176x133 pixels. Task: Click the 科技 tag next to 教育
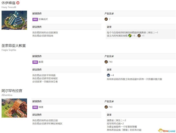coord(35,62)
